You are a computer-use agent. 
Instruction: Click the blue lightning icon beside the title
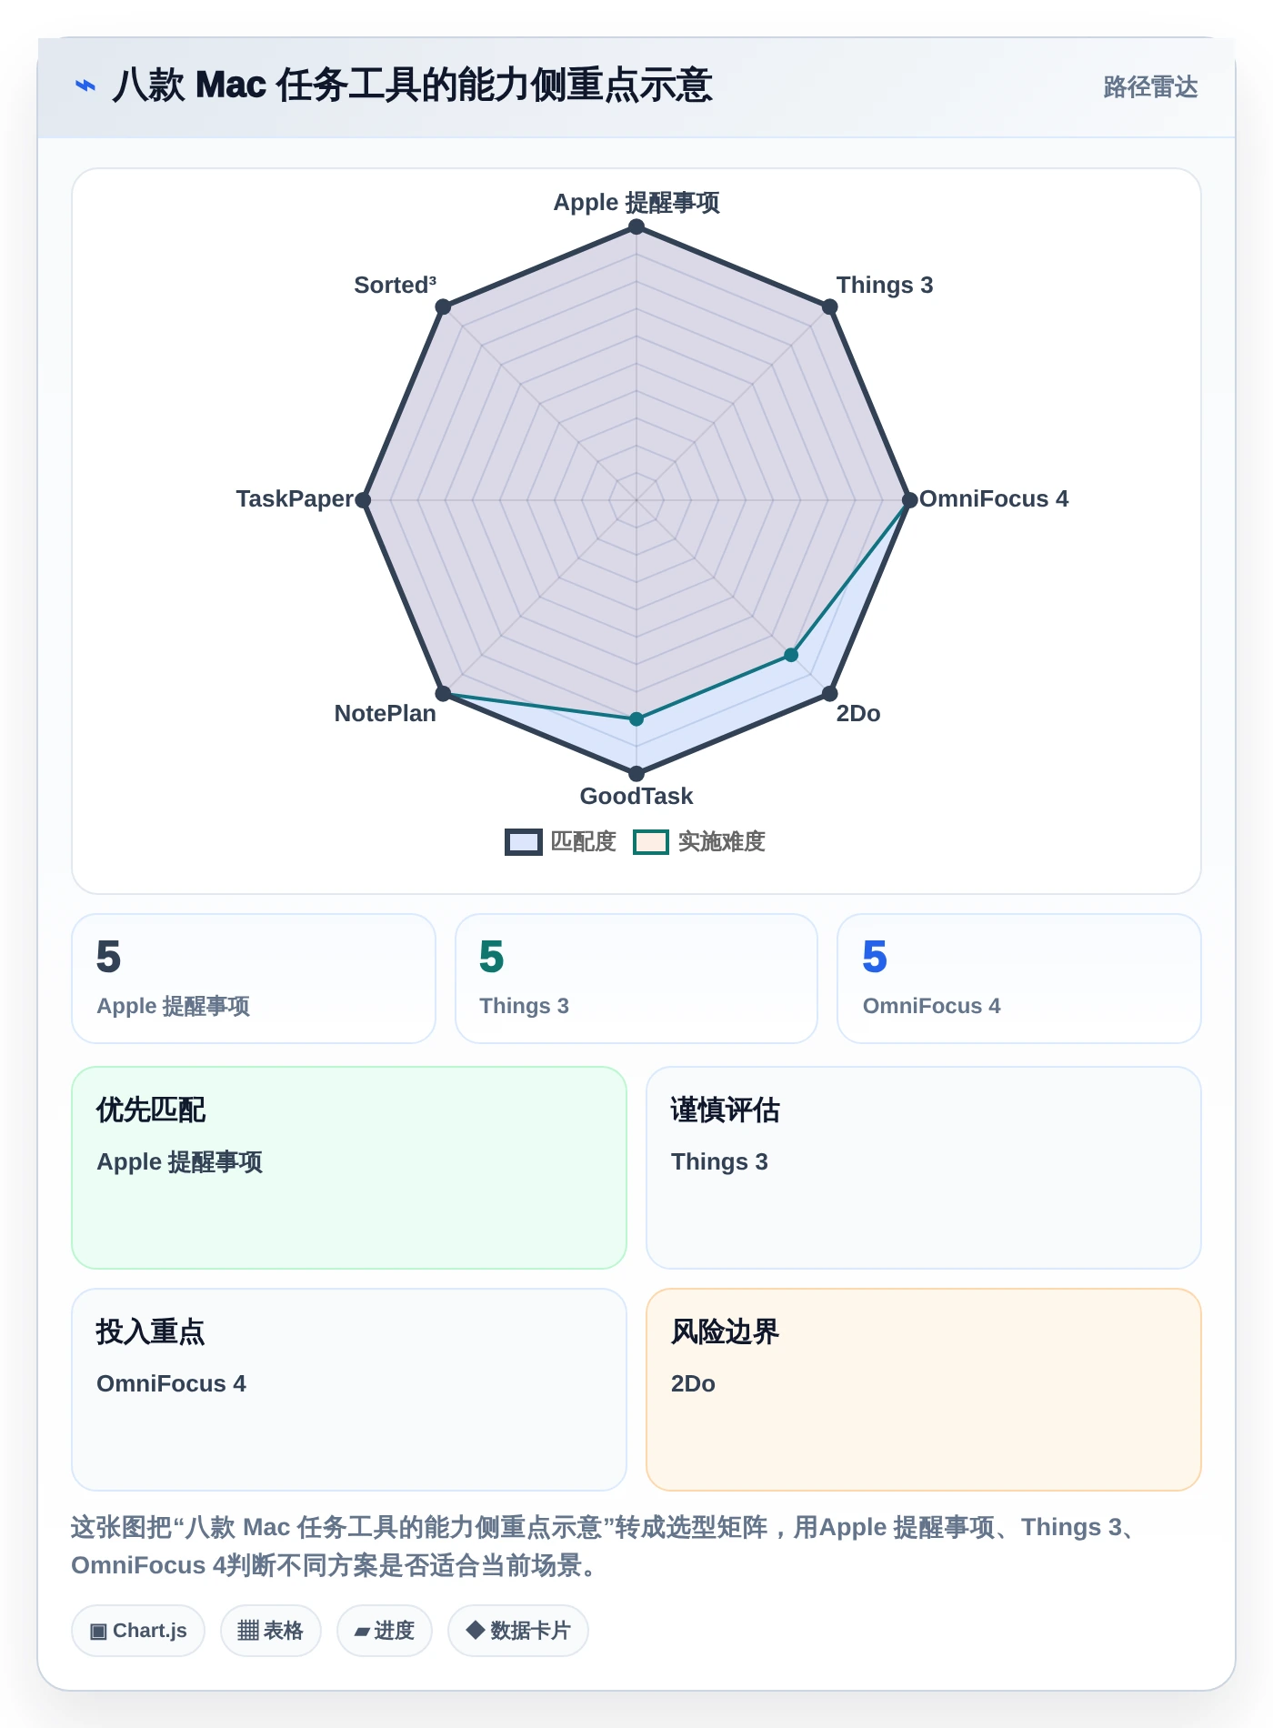(85, 85)
